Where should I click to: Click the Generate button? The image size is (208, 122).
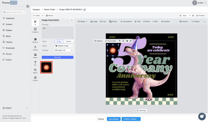click(x=57, y=57)
